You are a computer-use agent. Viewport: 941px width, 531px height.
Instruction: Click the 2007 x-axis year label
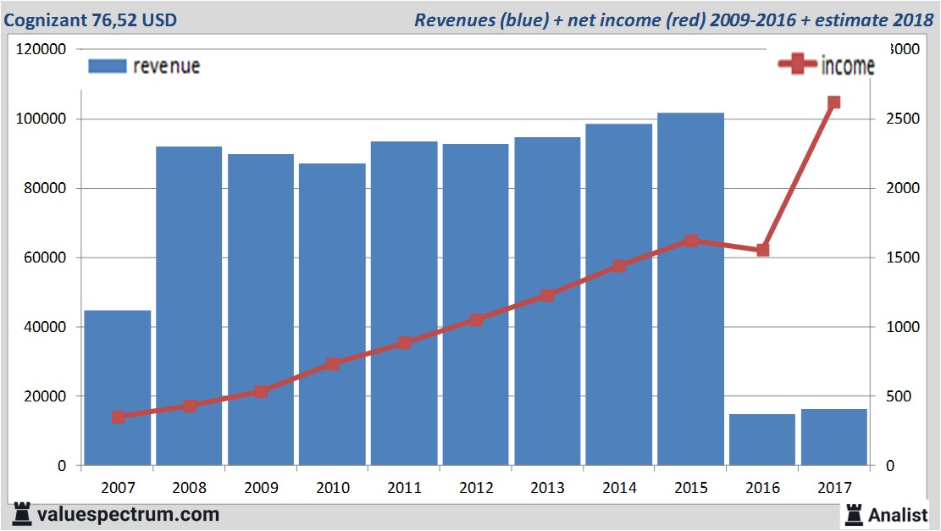click(x=119, y=487)
